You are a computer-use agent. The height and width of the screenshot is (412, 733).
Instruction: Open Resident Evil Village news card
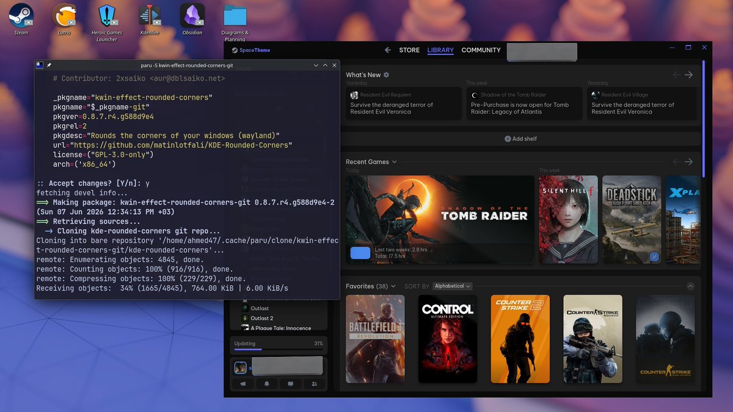(x=641, y=103)
